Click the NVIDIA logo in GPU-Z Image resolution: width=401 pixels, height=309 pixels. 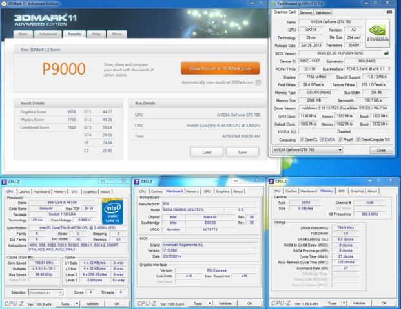coord(378,33)
